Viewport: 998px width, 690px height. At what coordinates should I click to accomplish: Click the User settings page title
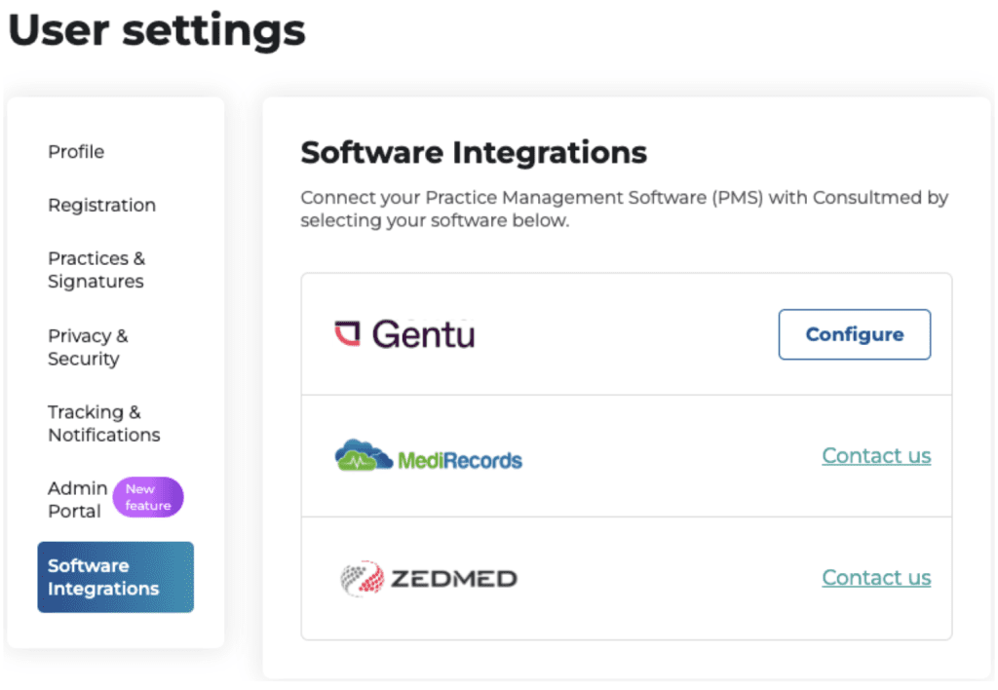[157, 30]
